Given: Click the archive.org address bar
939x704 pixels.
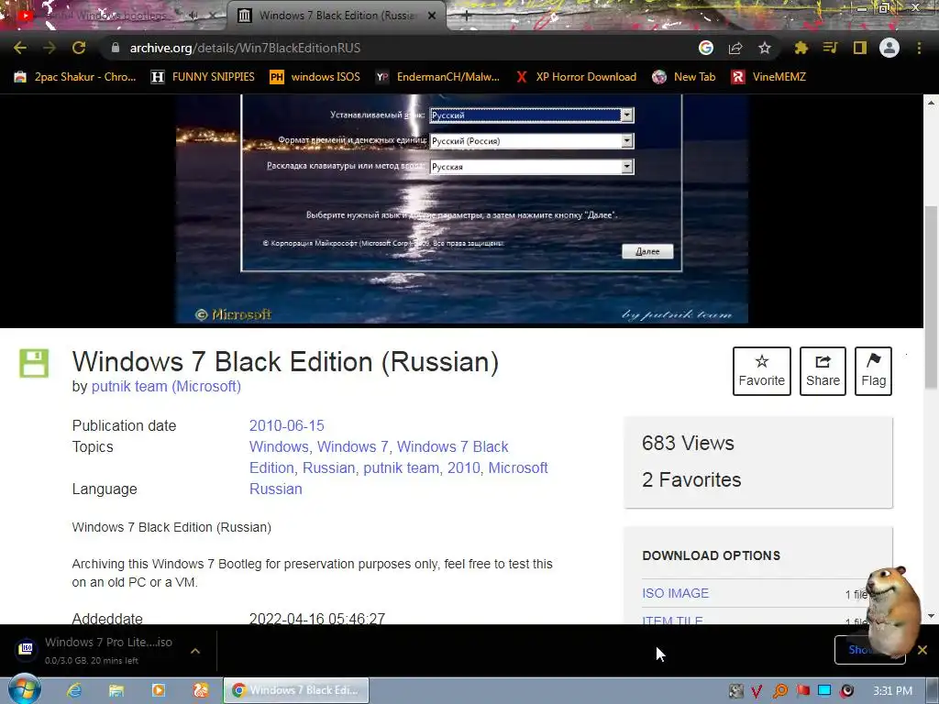Looking at the screenshot, I should (x=395, y=48).
